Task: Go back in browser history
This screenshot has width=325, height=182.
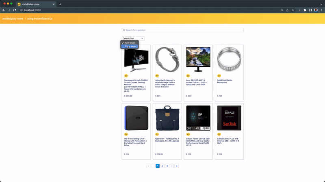Action: coord(4,10)
